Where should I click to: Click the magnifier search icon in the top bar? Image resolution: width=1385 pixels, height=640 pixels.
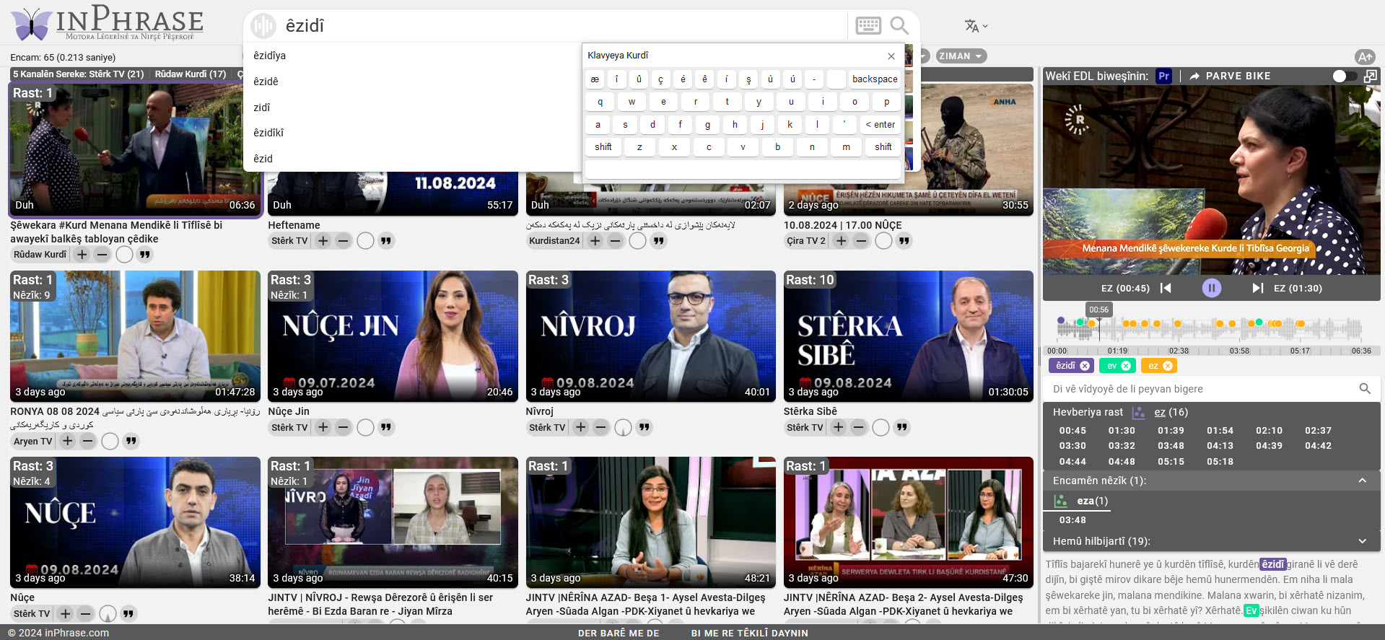point(899,26)
